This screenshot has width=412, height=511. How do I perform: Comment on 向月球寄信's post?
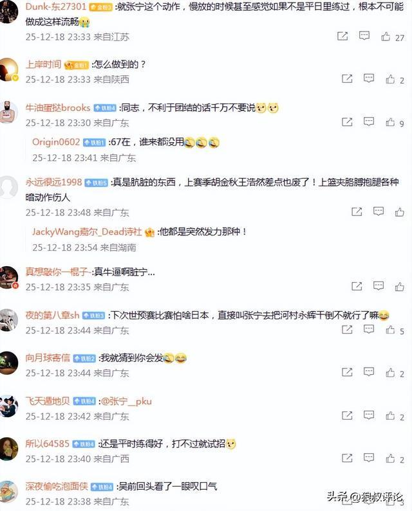[x=369, y=372]
